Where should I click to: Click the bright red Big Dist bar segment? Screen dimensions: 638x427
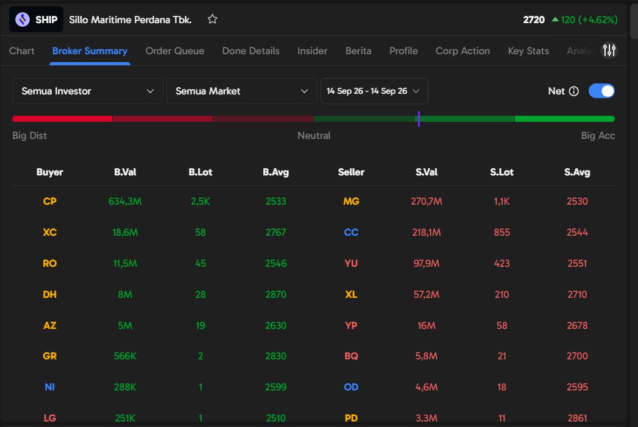[x=62, y=119]
